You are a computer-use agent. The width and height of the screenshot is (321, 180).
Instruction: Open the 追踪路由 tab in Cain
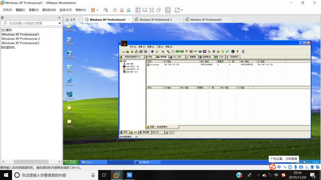[206, 57]
